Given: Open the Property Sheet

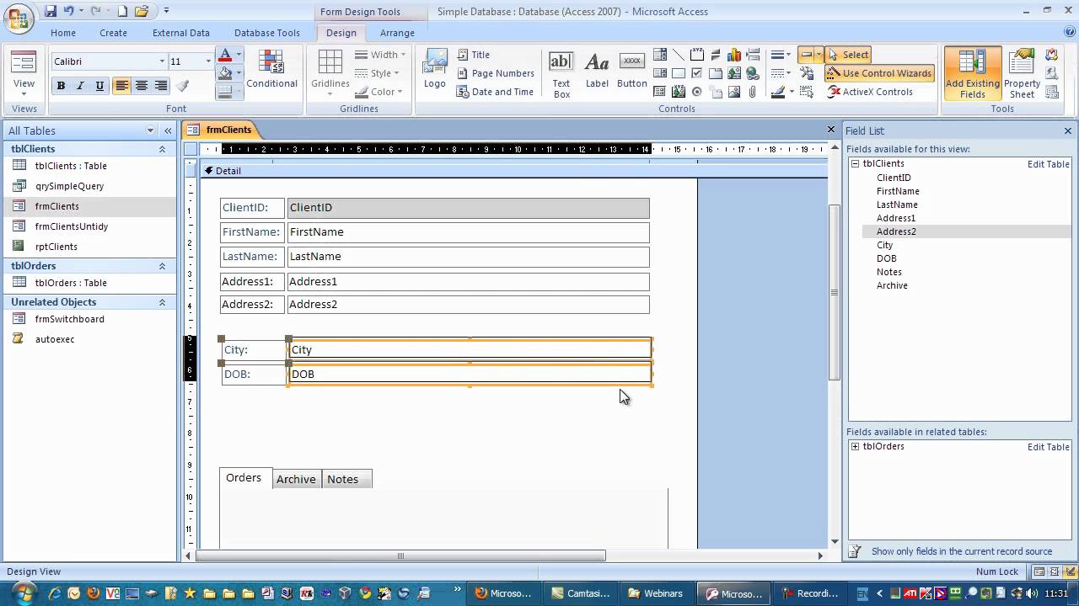Looking at the screenshot, I should click(x=1022, y=74).
